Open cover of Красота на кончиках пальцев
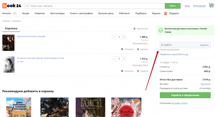Viewport: 215px width, 117px height. pos(8,43)
